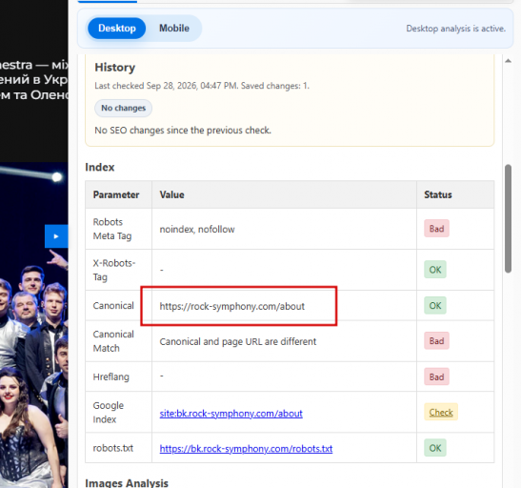Viewport: 521px width, 488px height.
Task: Click the X-Robots-Tag parameter cell
Action: pos(119,270)
